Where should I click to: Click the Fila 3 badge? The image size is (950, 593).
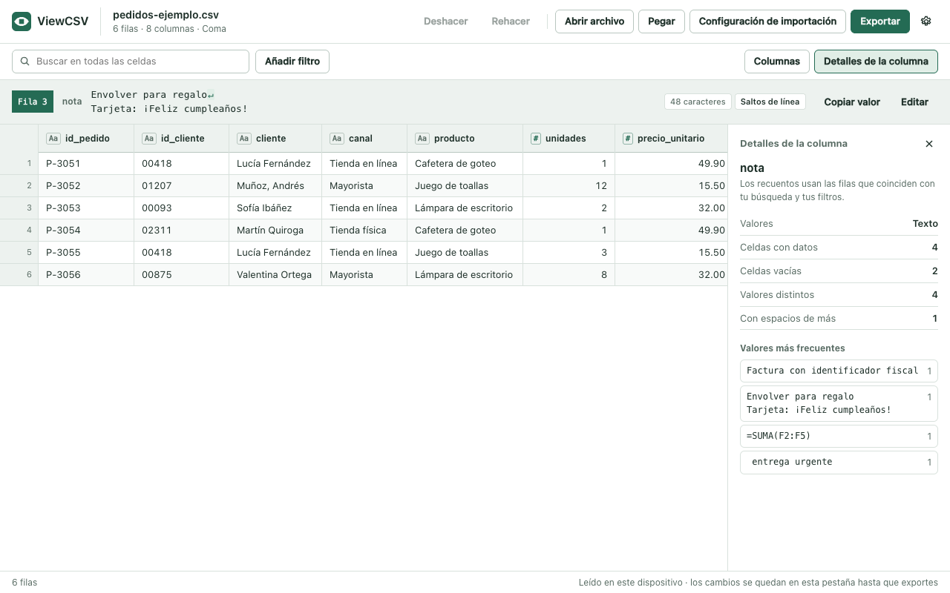(x=33, y=102)
